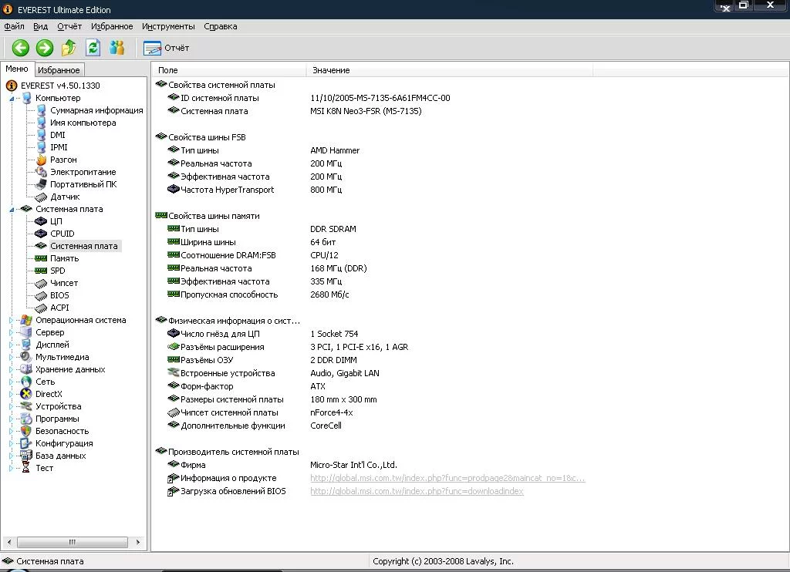This screenshot has width=790, height=572.
Task: Click the sidebar horizontal scrollbar thumb
Action: [x=72, y=542]
